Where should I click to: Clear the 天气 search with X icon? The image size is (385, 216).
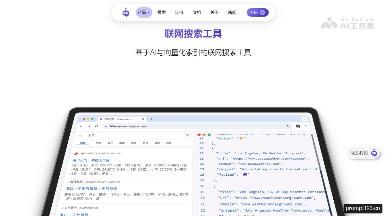[x=187, y=135]
